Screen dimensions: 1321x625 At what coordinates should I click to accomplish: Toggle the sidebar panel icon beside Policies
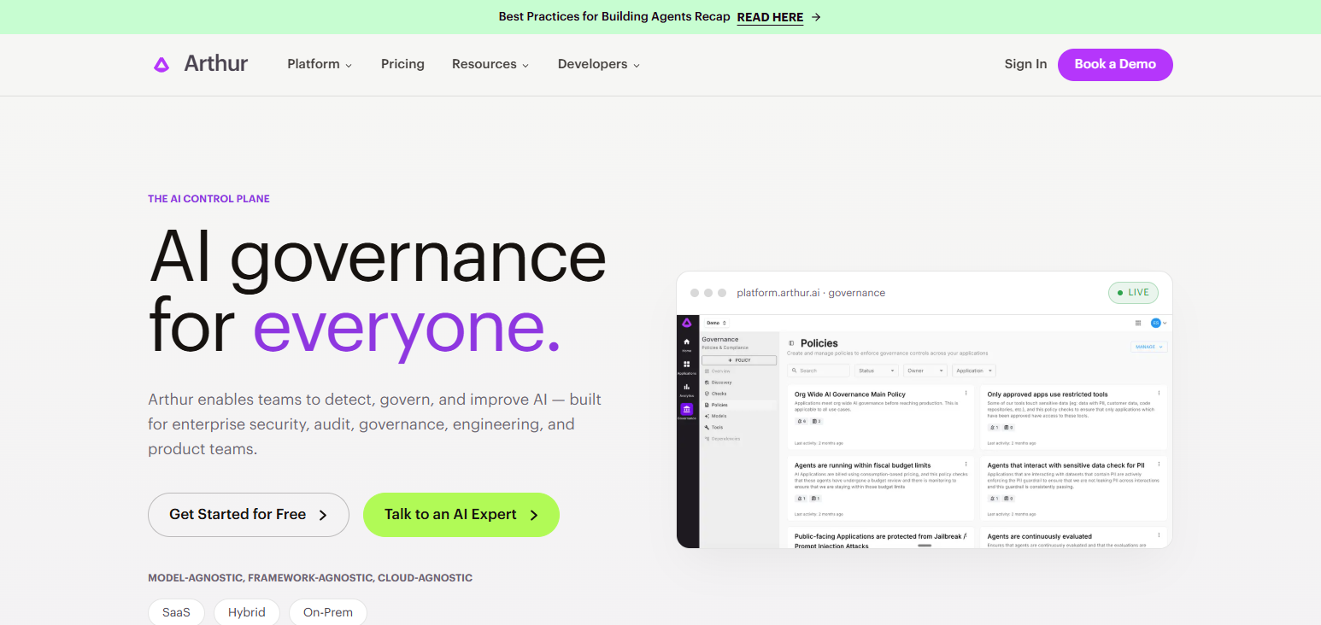click(791, 343)
